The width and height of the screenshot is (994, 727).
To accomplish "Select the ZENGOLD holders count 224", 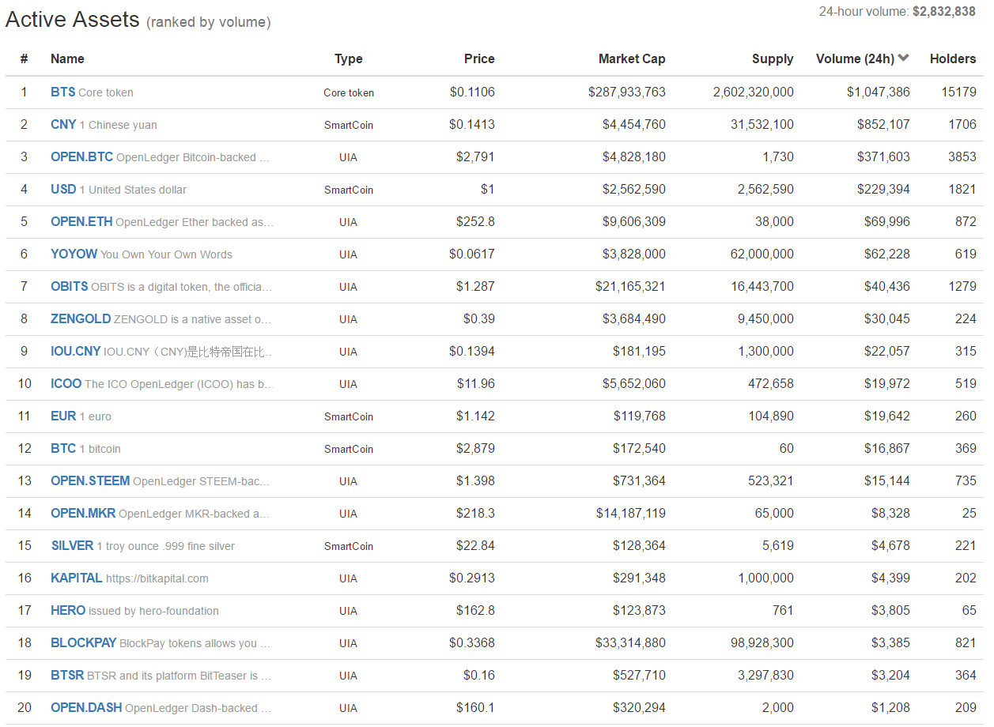I will pos(966,319).
